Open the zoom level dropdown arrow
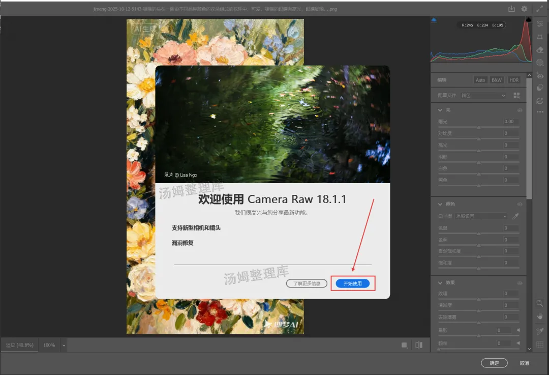 64,345
